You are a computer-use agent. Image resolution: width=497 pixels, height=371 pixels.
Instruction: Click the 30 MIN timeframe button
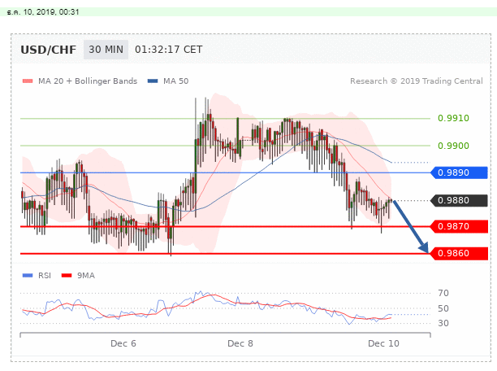click(106, 50)
